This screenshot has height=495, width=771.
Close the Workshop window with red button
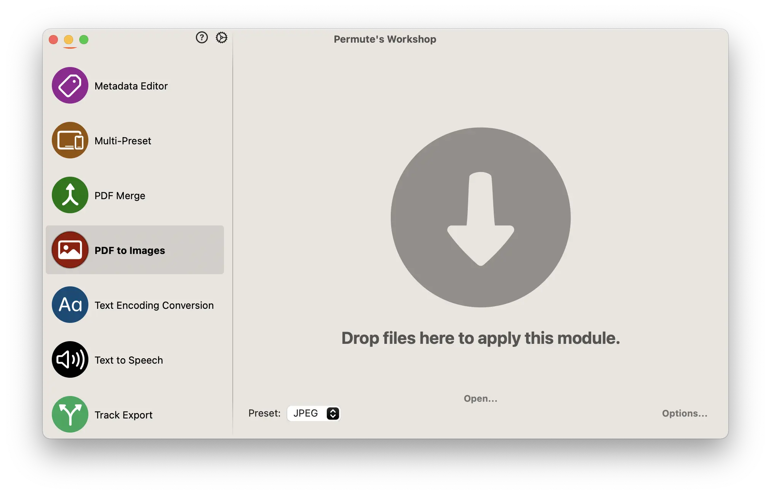pyautogui.click(x=53, y=40)
